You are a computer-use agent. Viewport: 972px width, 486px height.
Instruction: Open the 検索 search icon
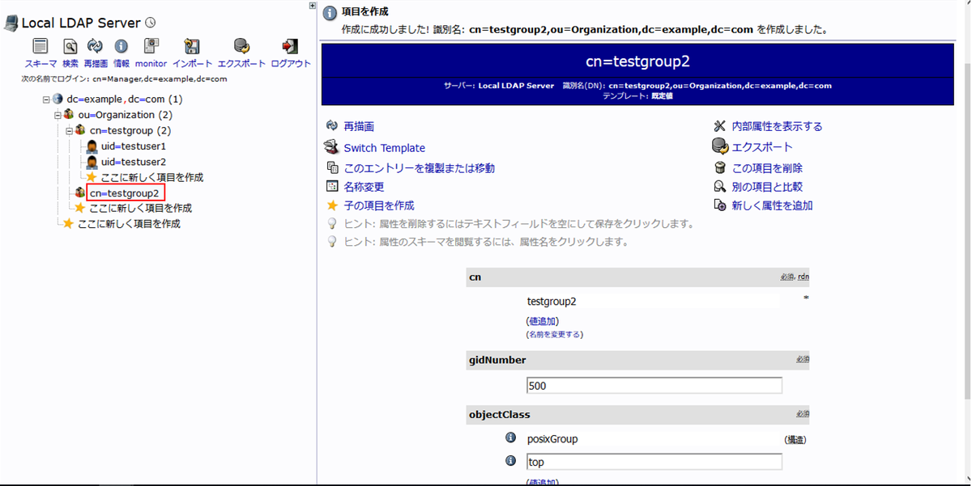70,47
